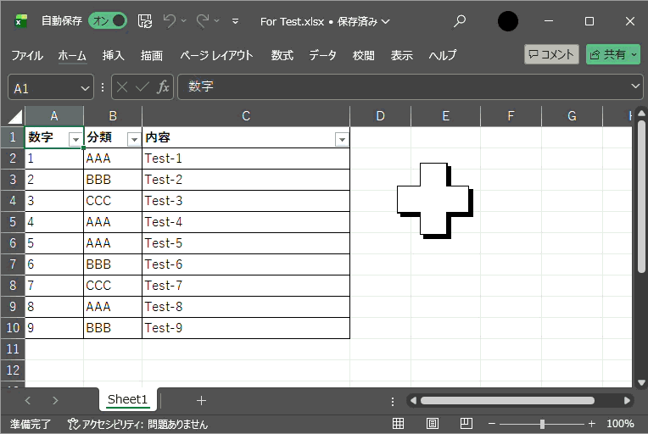Open the ページ レイアウト tab
648x434 pixels.
(x=216, y=55)
